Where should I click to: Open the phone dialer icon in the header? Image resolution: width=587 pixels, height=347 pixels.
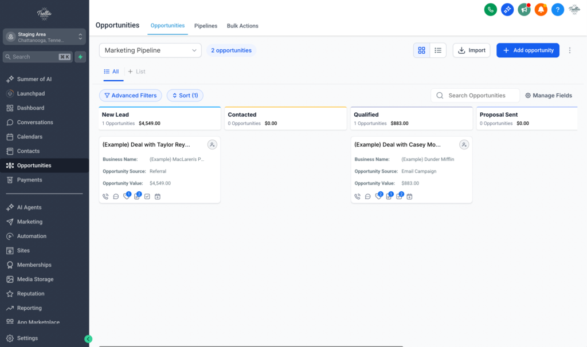490,9
